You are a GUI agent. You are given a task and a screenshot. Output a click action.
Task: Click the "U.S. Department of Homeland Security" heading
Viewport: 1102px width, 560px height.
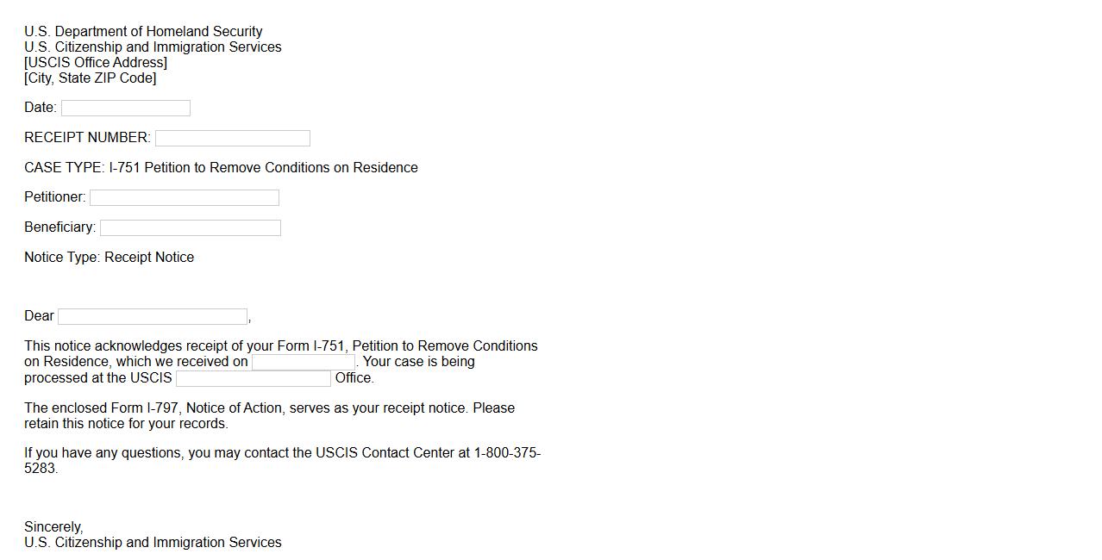(143, 32)
